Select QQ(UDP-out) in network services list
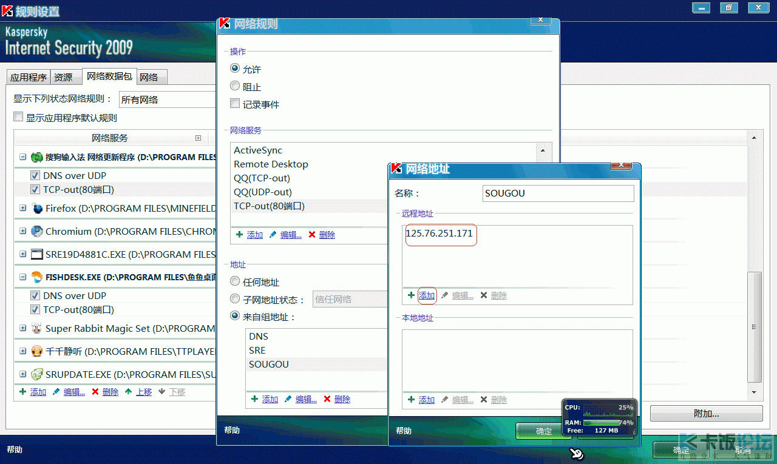The height and width of the screenshot is (464, 777). pos(263,192)
